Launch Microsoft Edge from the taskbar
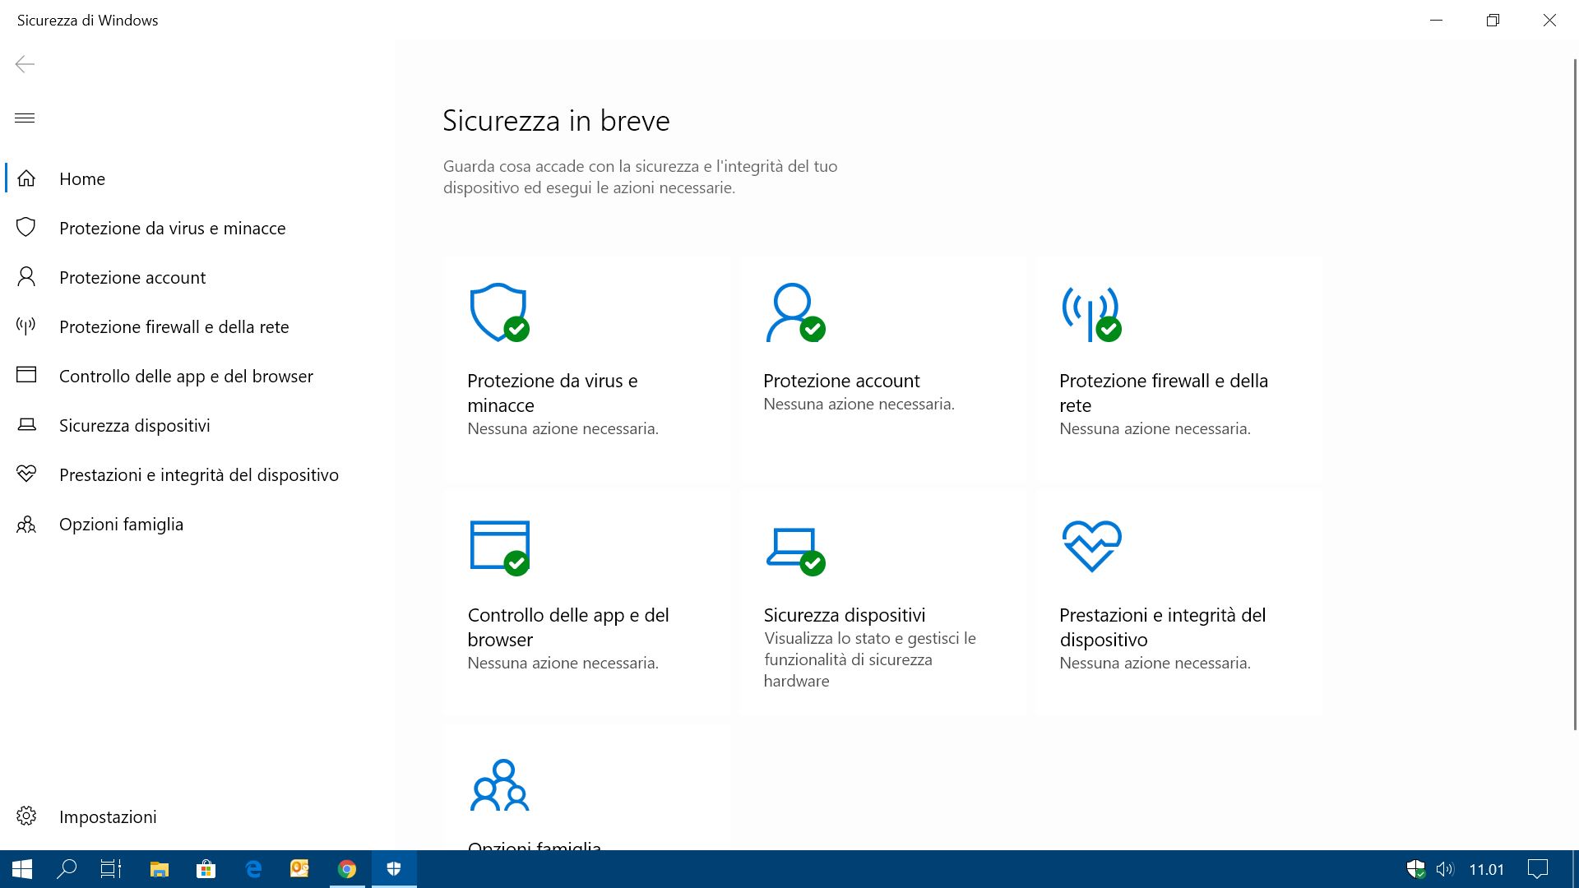The width and height of the screenshot is (1579, 888). (x=253, y=869)
